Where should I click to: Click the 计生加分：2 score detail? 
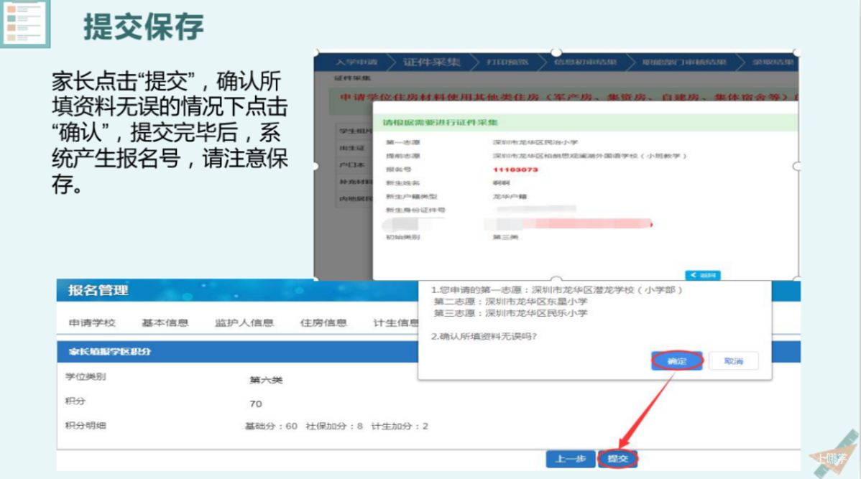(399, 426)
